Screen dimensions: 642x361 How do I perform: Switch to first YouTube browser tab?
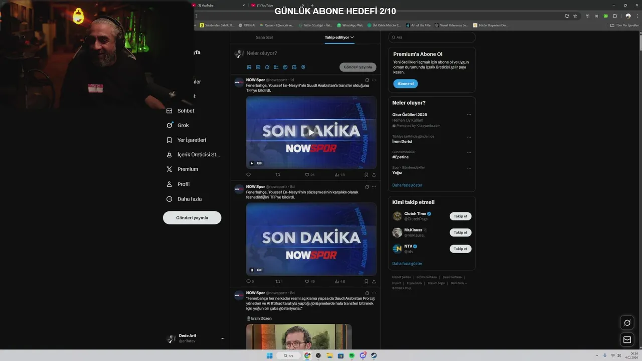pos(219,5)
